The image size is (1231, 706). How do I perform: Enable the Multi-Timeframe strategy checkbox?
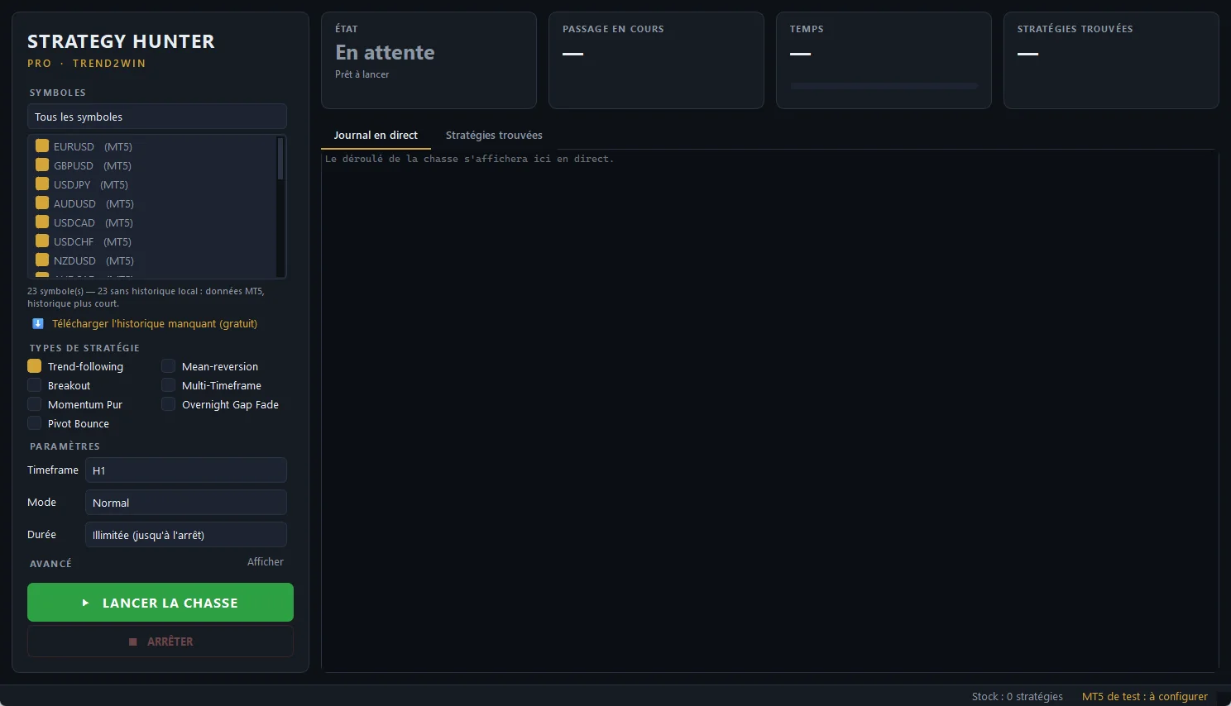tap(169, 384)
